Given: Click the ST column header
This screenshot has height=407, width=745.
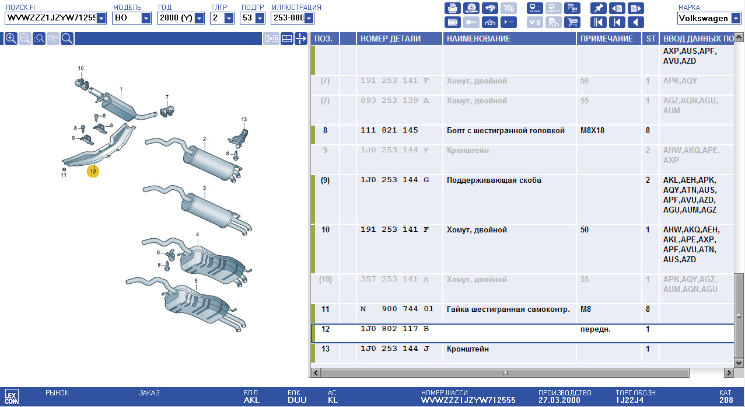Looking at the screenshot, I should tap(650, 39).
